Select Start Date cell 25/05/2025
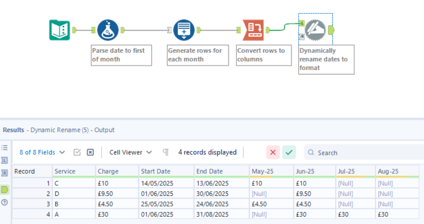The image size is (424, 224). pos(166,204)
